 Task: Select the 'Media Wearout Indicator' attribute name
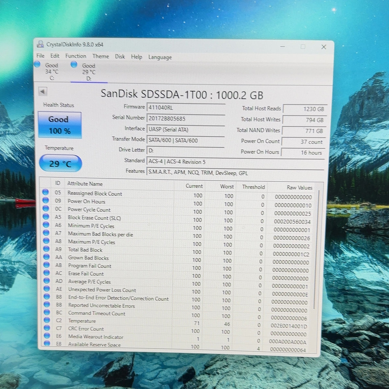pos(96,336)
